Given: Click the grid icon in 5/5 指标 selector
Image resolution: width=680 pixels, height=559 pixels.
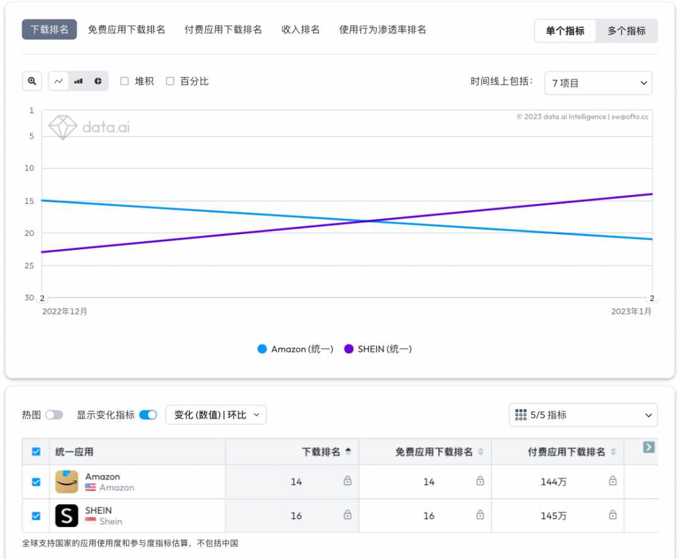Looking at the screenshot, I should pyautogui.click(x=521, y=415).
